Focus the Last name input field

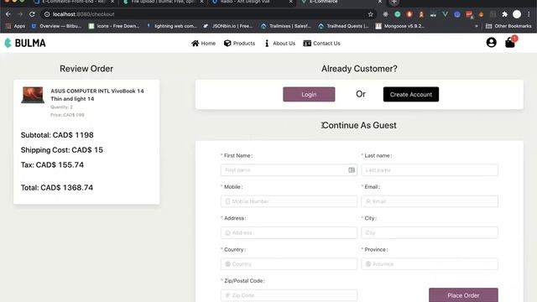coord(430,169)
